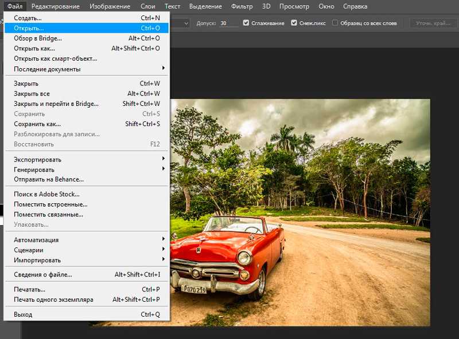459x339 pixels.
Task: Expand the Экспортировать submenu
Action: coord(87,160)
